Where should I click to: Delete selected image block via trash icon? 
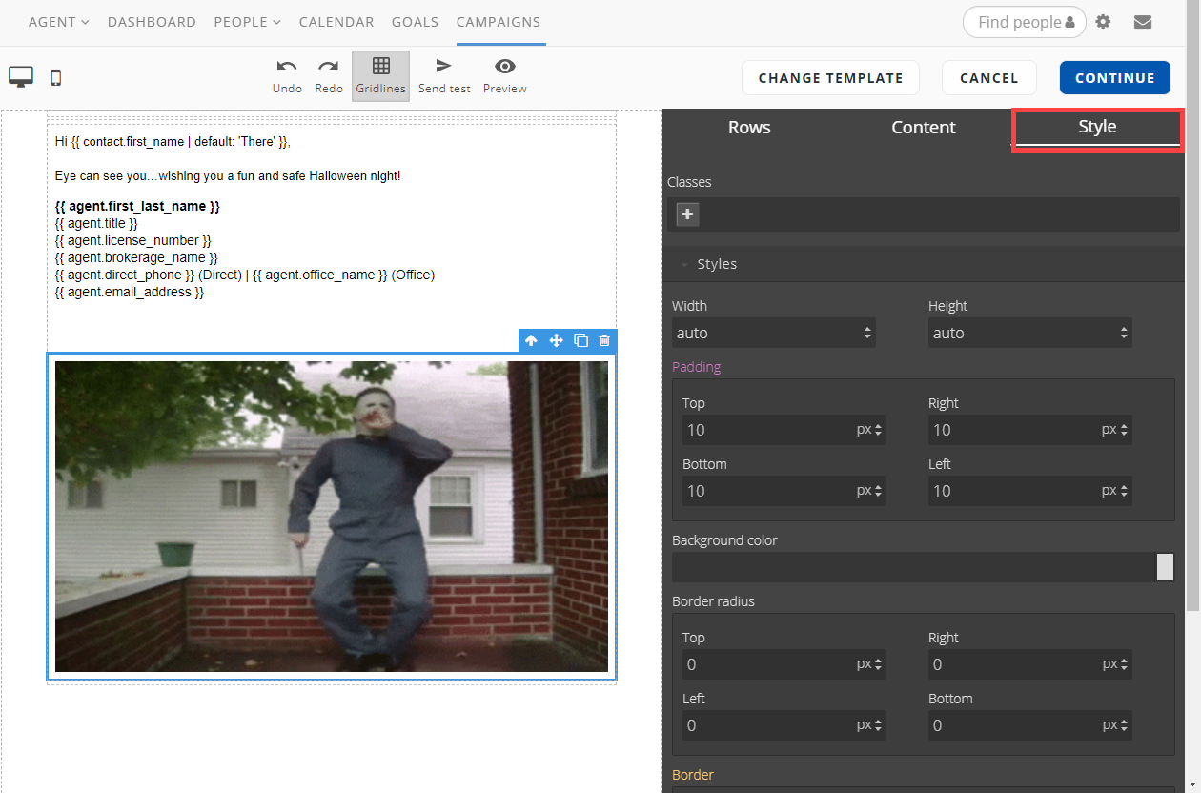604,340
